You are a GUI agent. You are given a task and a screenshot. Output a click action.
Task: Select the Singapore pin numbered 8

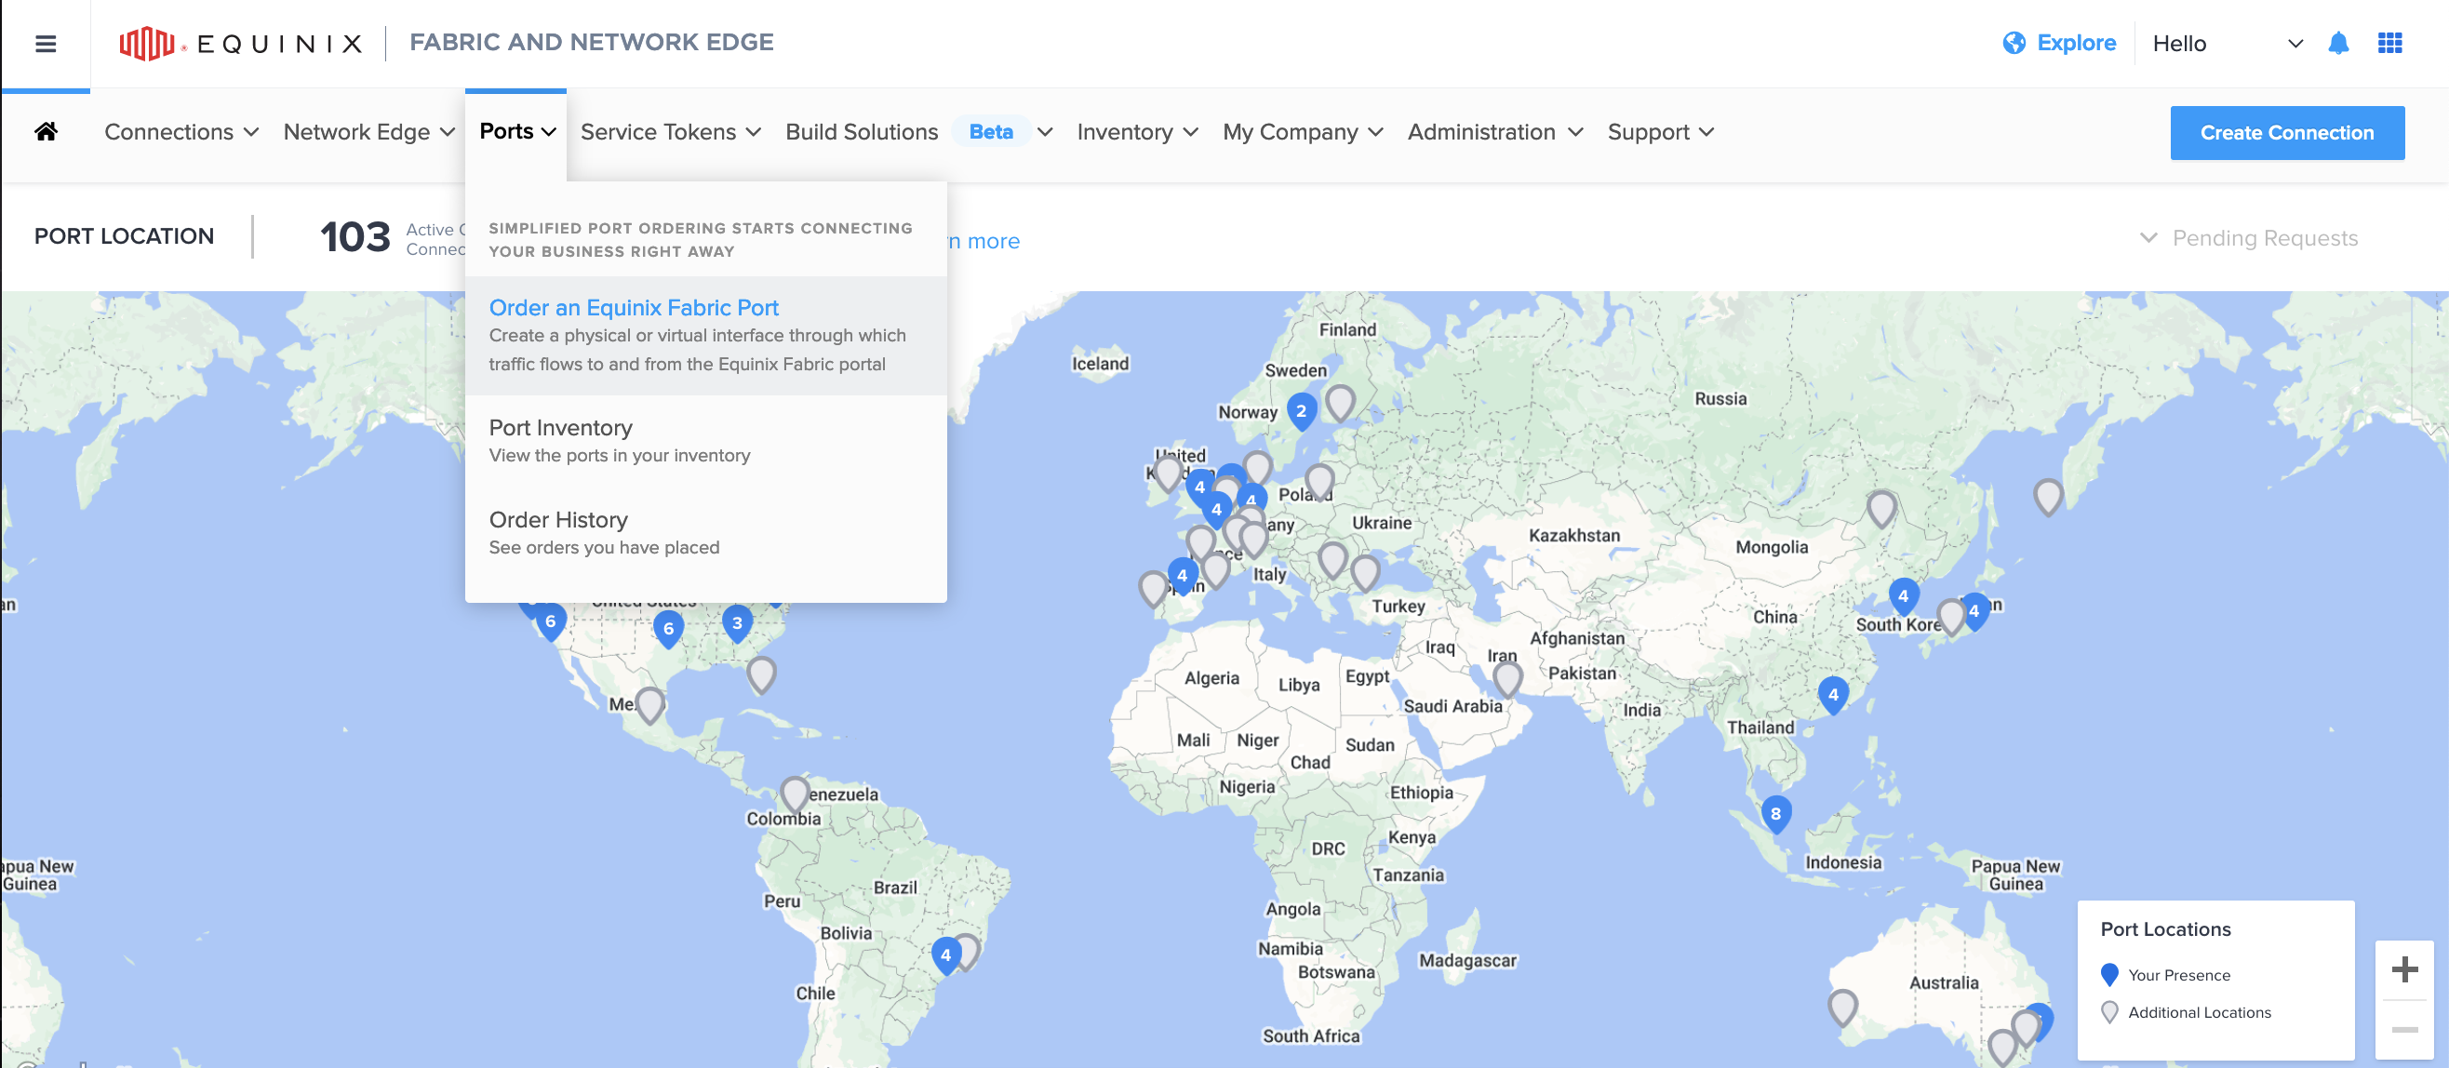point(1775,813)
